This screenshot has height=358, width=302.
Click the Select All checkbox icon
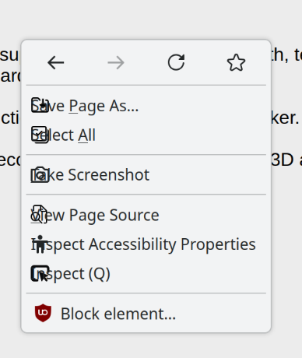(x=40, y=135)
